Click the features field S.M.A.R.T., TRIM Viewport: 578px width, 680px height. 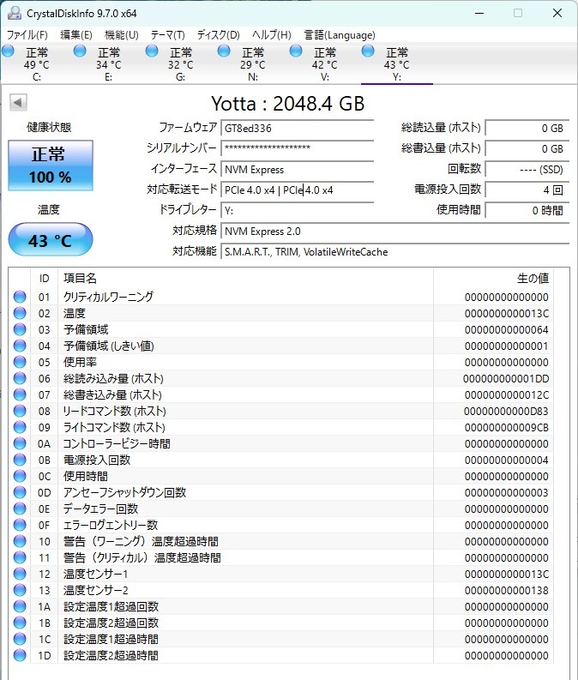point(394,252)
